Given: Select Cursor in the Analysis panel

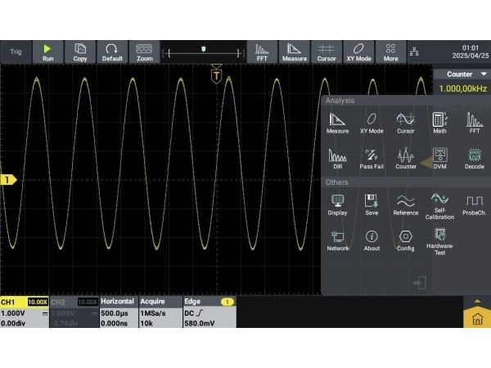Looking at the screenshot, I should pos(406,123).
